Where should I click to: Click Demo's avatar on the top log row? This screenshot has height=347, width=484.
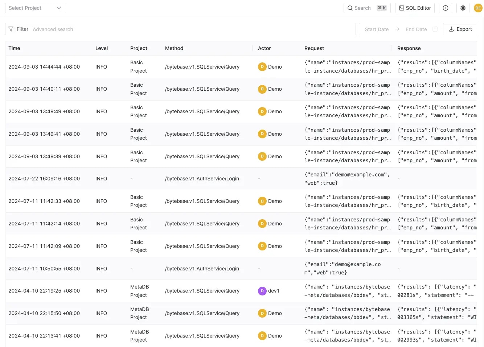click(x=262, y=67)
